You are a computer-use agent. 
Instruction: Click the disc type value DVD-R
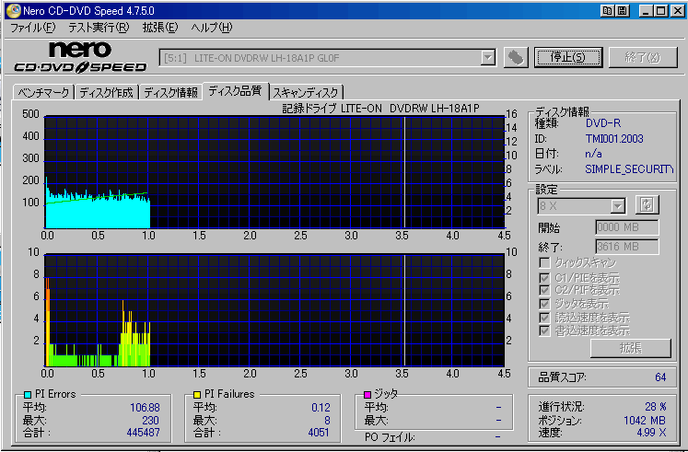(603, 123)
